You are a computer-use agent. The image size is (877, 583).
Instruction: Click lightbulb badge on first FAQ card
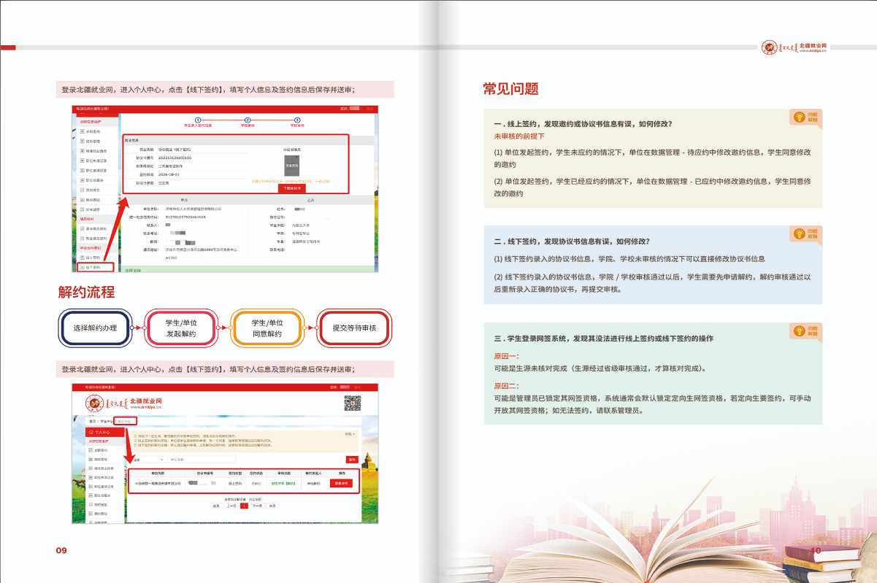point(805,117)
